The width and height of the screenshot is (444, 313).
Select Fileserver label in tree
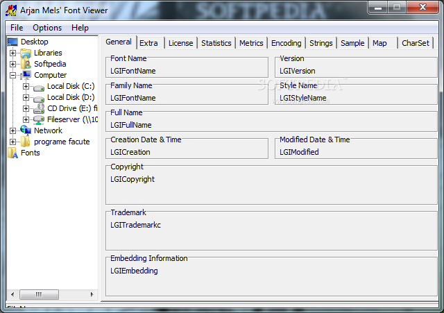(x=72, y=119)
